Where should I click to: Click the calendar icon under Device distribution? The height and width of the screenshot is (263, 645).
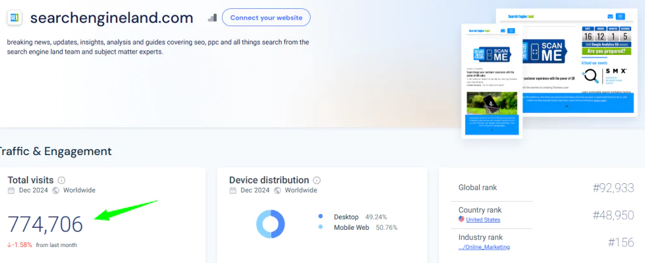[233, 190]
